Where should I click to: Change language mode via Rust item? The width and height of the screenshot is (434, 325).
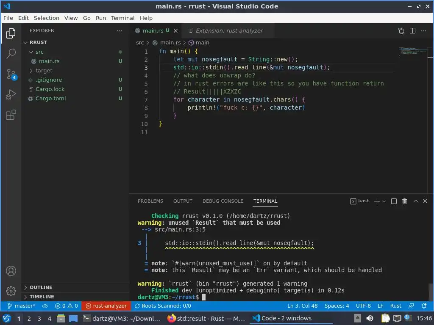tap(395, 306)
